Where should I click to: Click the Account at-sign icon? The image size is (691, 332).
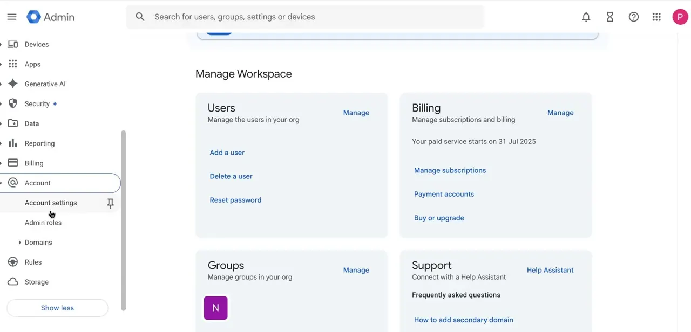tap(13, 183)
